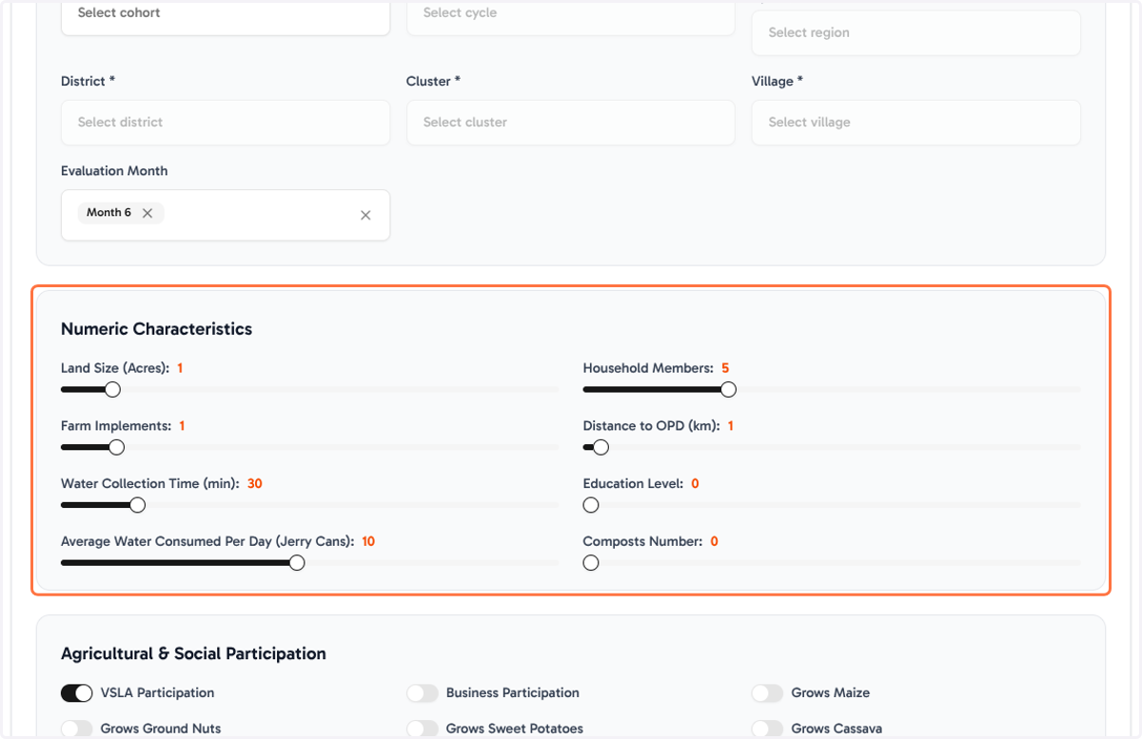This screenshot has height=739, width=1142.
Task: Click the Numeric Characteristics heading
Action: 157,329
